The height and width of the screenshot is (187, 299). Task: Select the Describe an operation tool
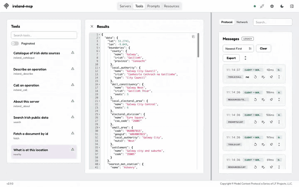[44, 71]
